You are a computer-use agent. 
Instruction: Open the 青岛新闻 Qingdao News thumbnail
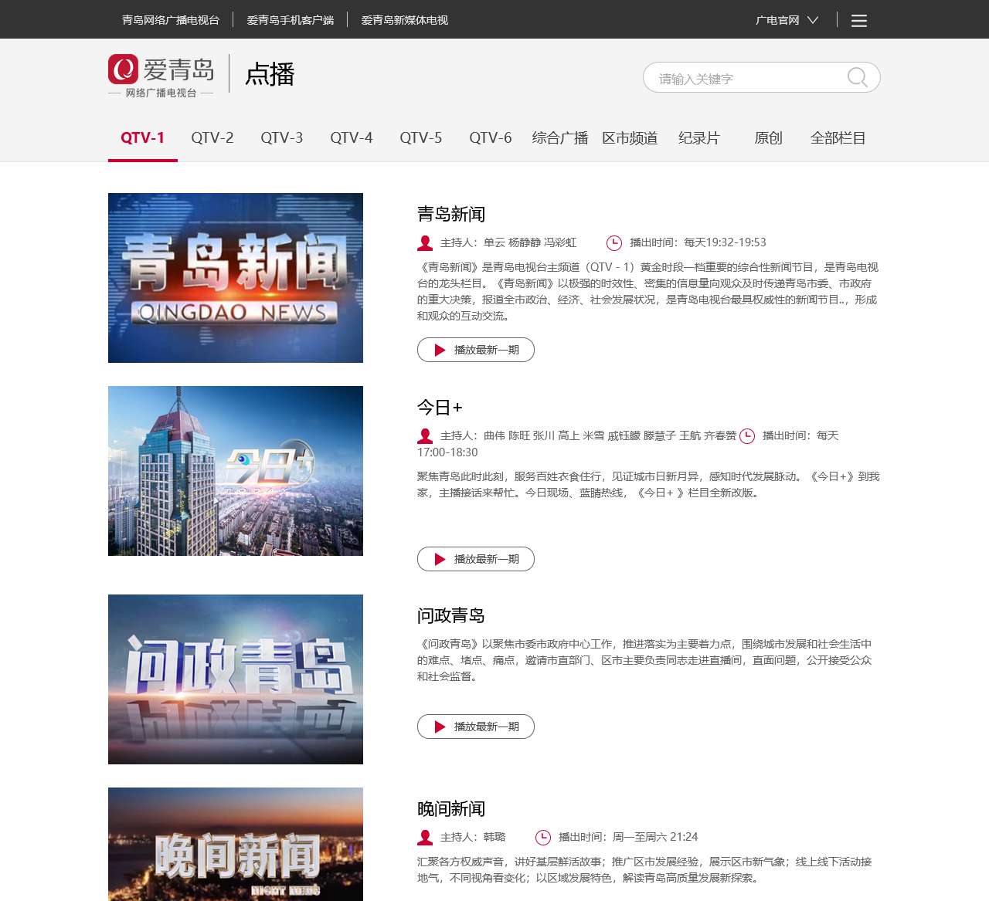point(236,278)
